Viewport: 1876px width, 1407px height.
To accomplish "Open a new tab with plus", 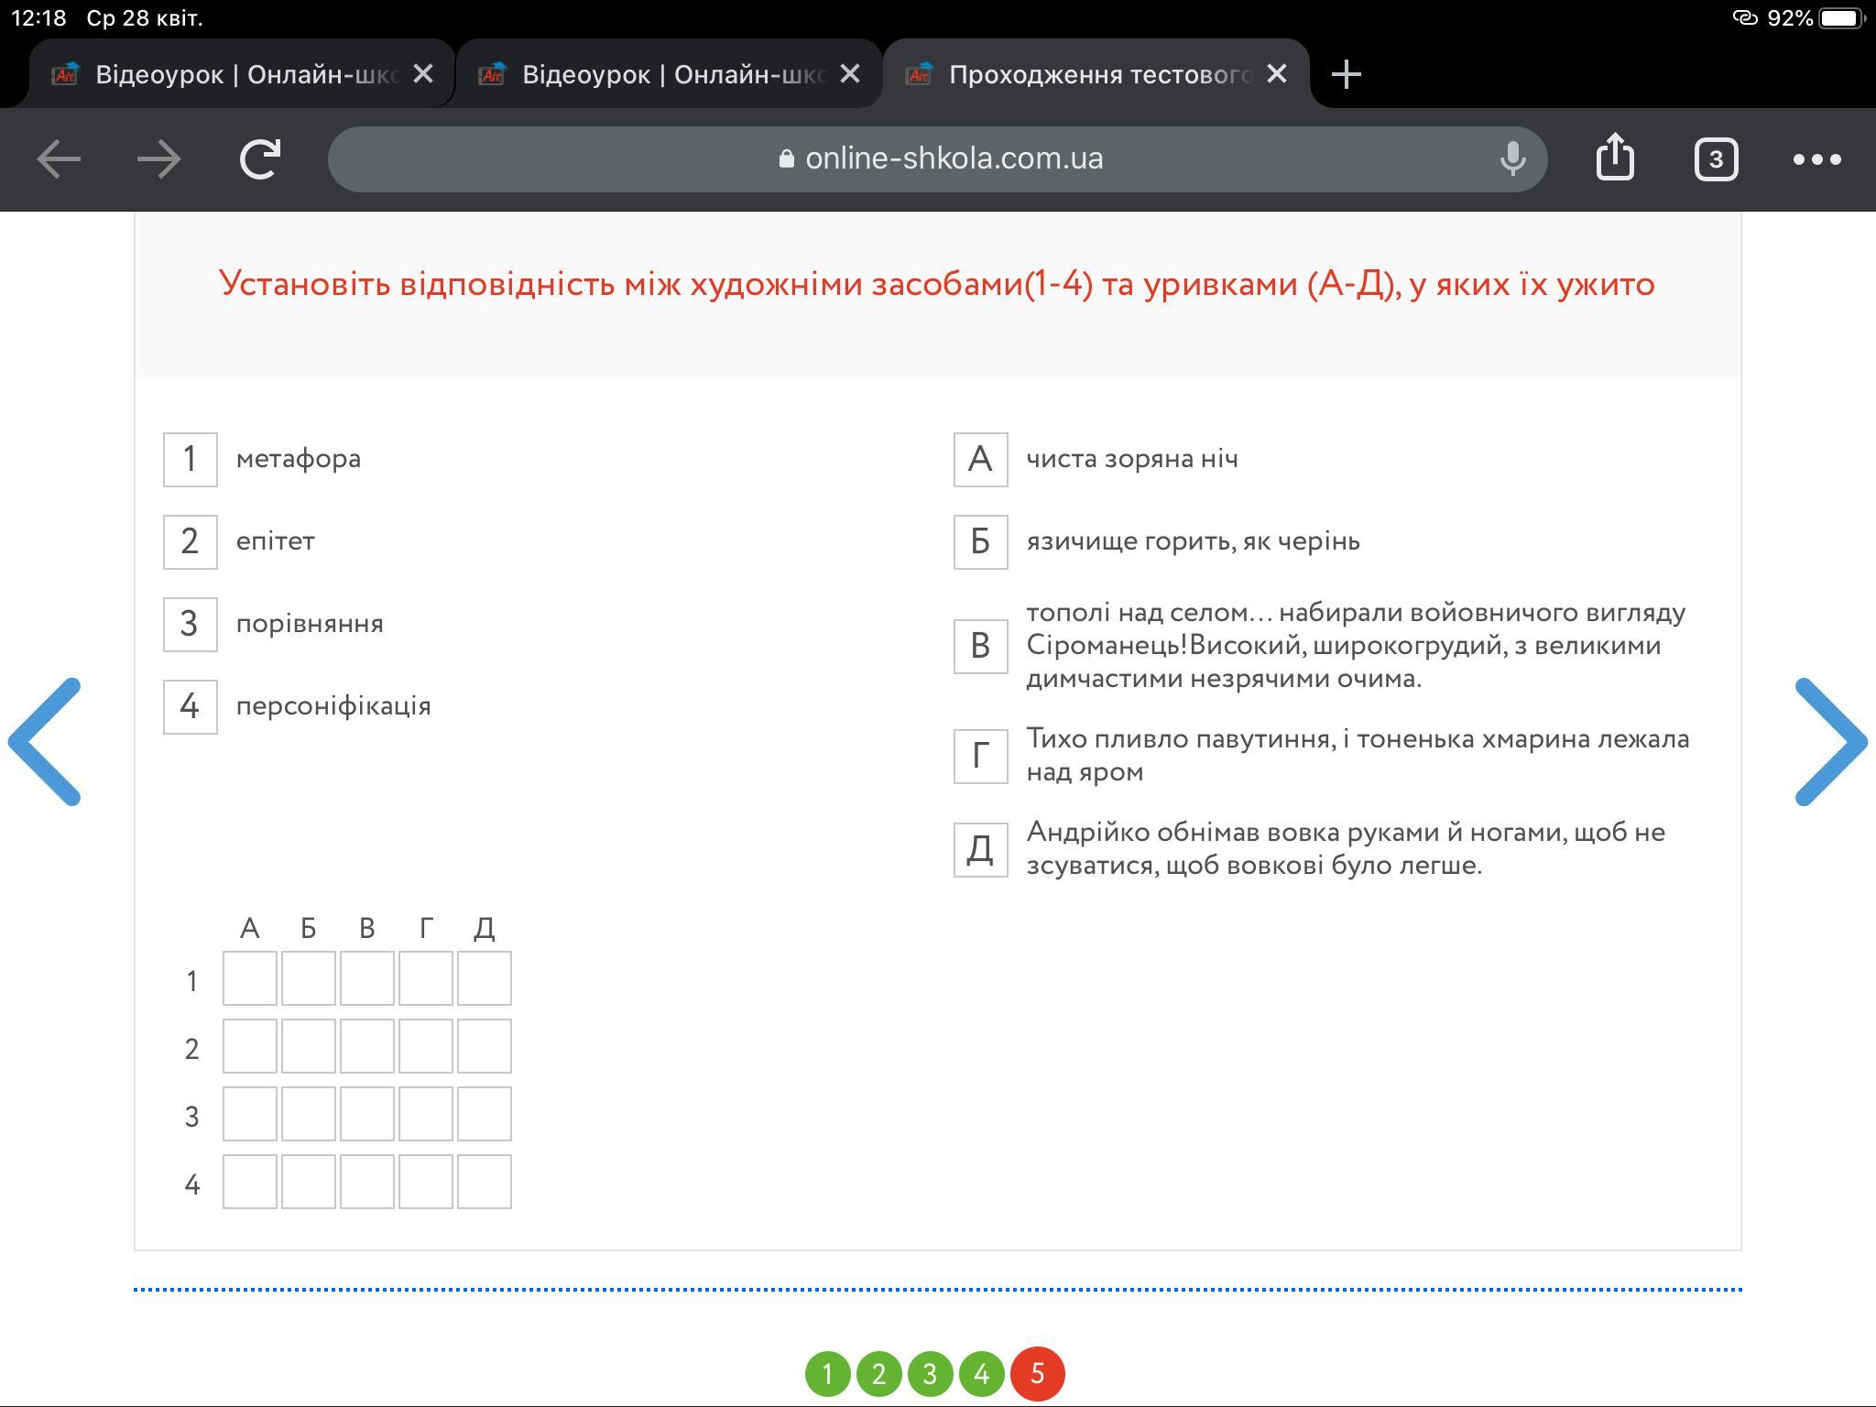I will click(x=1346, y=74).
